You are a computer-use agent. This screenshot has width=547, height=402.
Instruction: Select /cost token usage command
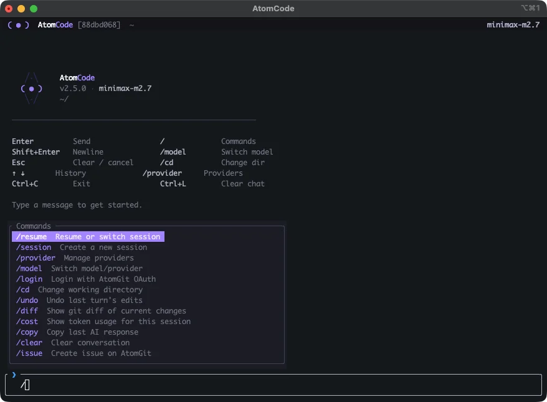point(103,322)
